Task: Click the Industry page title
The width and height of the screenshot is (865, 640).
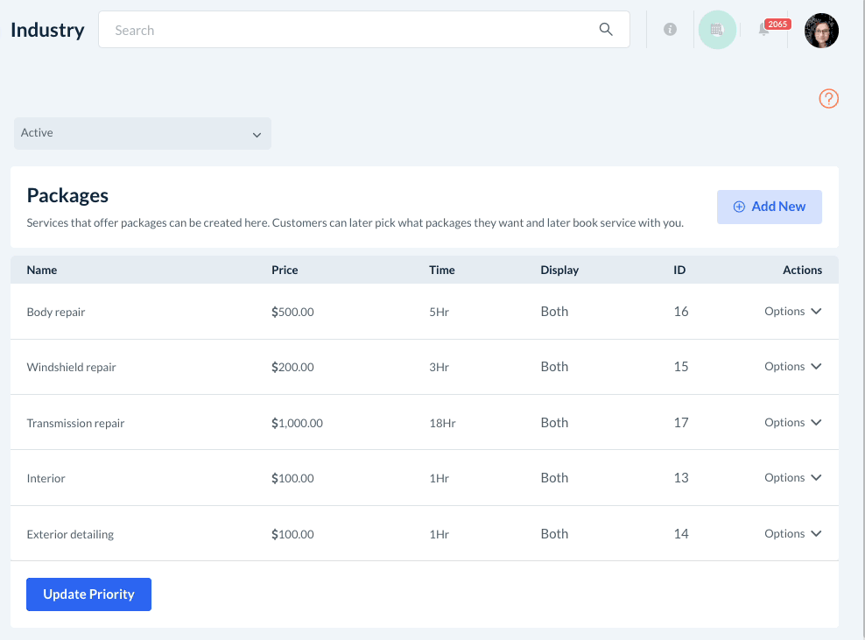Action: tap(47, 30)
